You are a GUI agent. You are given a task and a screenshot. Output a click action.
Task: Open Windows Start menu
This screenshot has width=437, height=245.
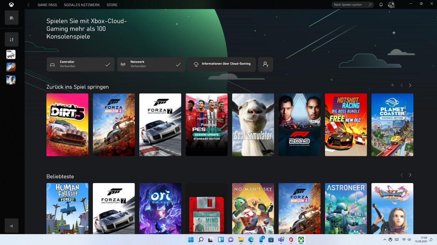click(x=191, y=240)
